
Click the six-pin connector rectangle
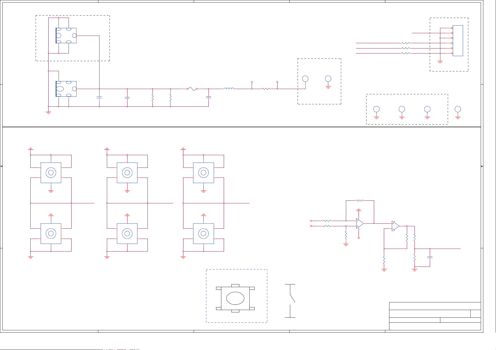pyautogui.click(x=458, y=41)
